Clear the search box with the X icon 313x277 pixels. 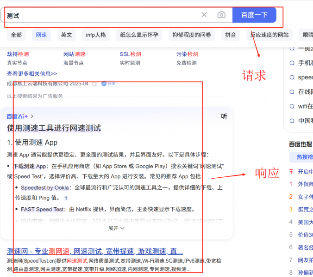tap(204, 15)
